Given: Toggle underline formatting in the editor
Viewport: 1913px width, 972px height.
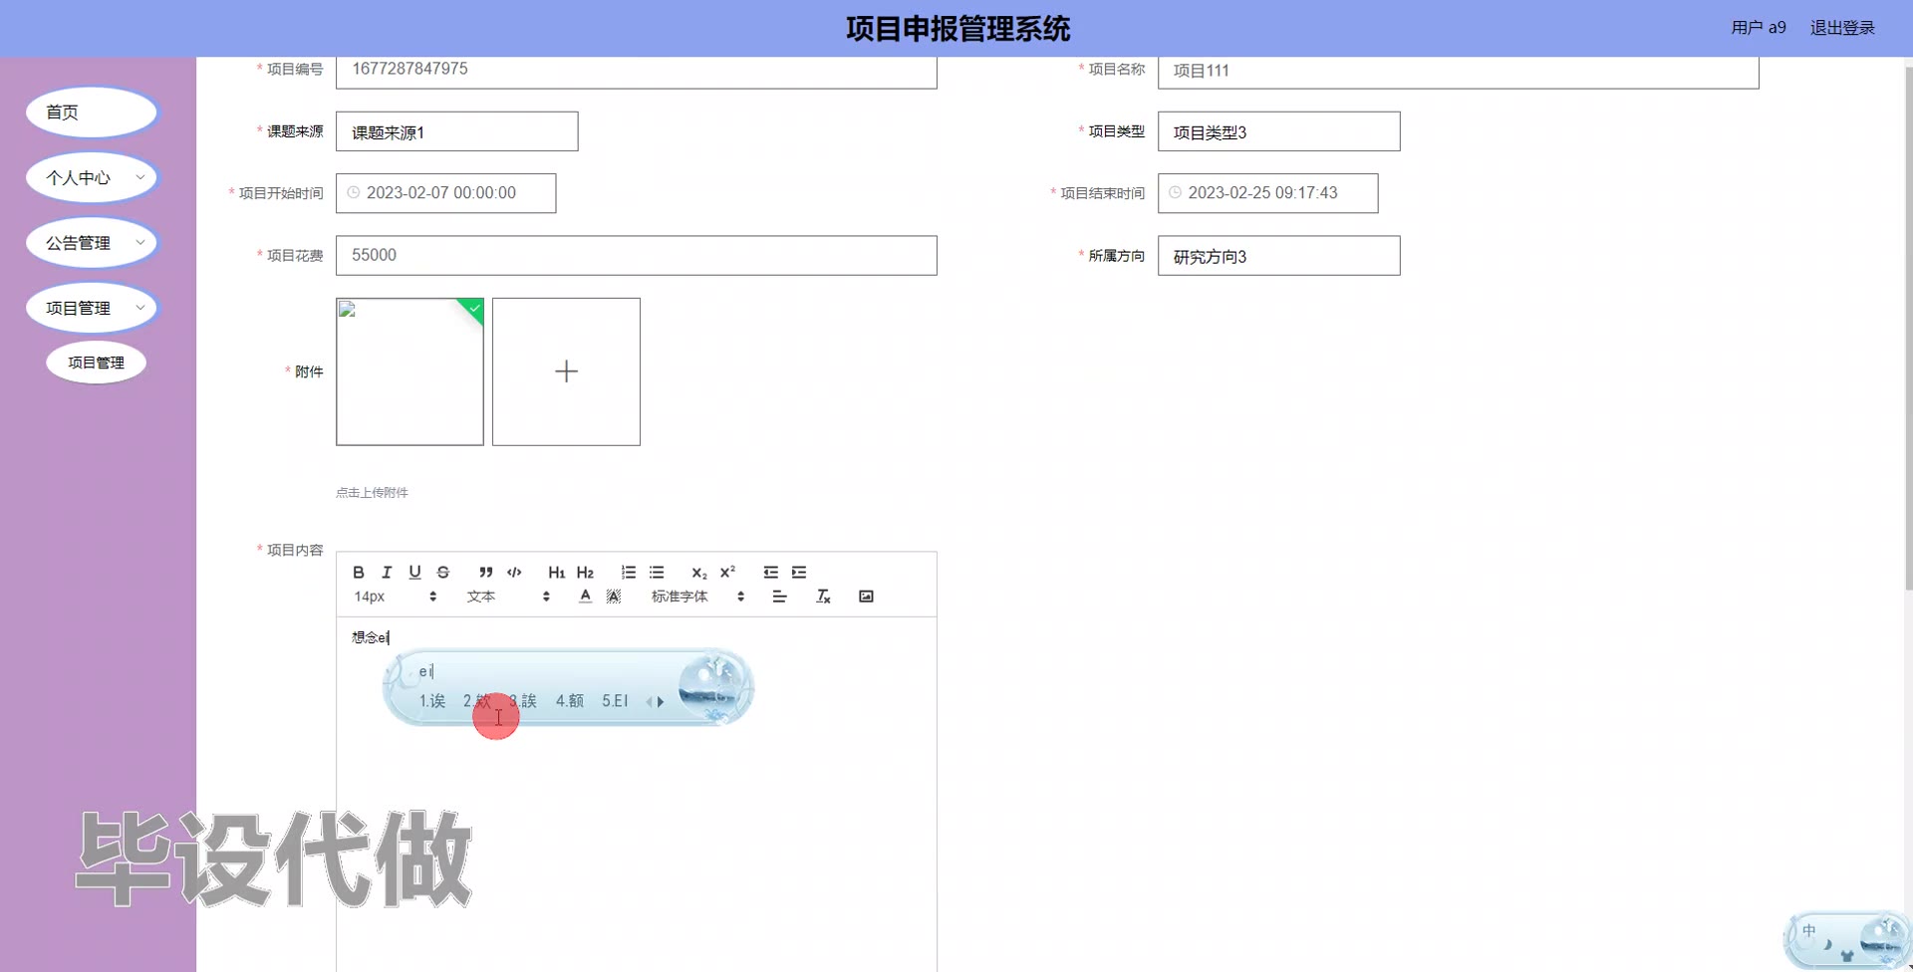Looking at the screenshot, I should pyautogui.click(x=414, y=573).
